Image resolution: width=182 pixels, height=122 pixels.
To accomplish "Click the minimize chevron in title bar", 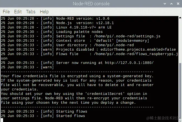I will [165, 4].
